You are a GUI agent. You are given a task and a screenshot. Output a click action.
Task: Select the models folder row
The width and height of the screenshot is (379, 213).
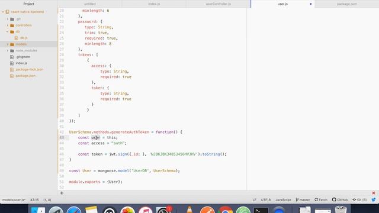point(29,44)
